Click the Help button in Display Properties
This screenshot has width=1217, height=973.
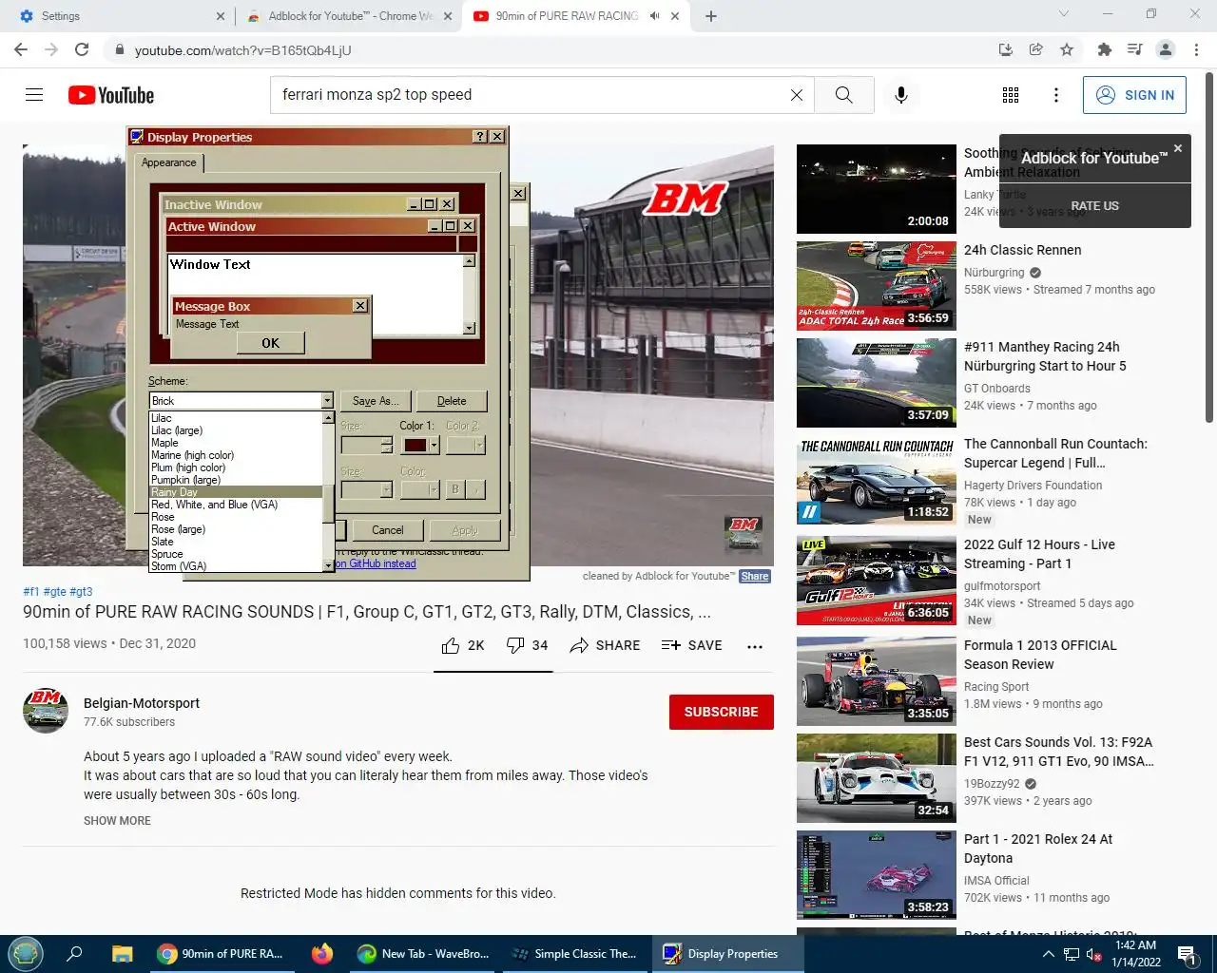click(x=480, y=137)
